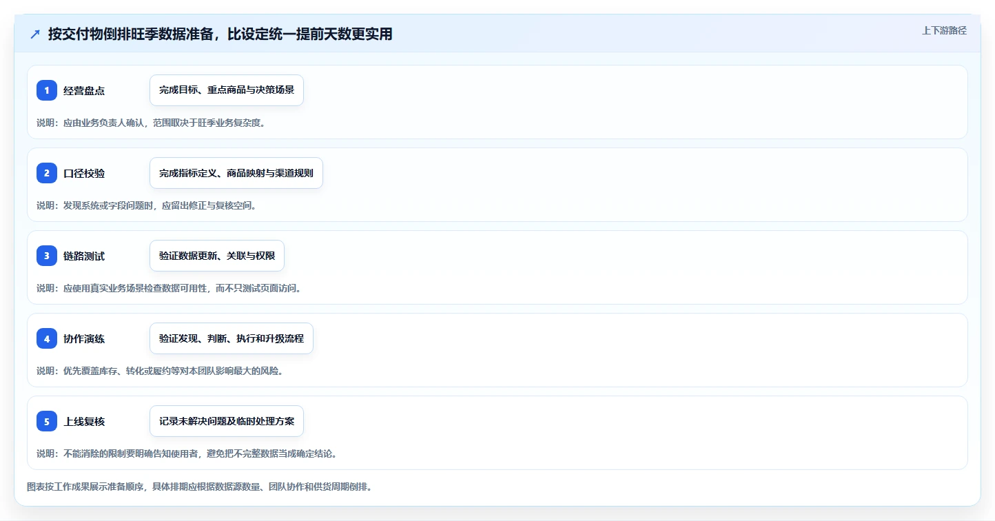The image size is (995, 521).
Task: Click the 协作演练 step title
Action: pyautogui.click(x=84, y=338)
